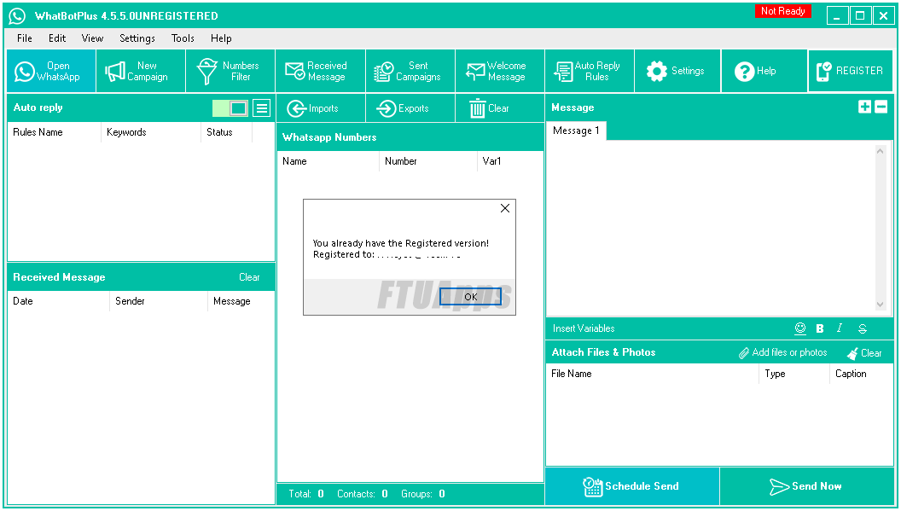Screen dimensions: 901x511
Task: Click Insert Variables
Action: pyautogui.click(x=584, y=328)
